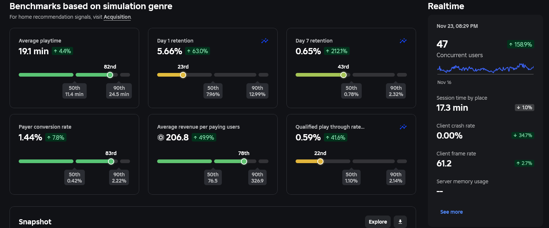Viewport: 549px width, 228px height.
Task: Click the Day 7 retention trend chart icon
Action: point(403,41)
